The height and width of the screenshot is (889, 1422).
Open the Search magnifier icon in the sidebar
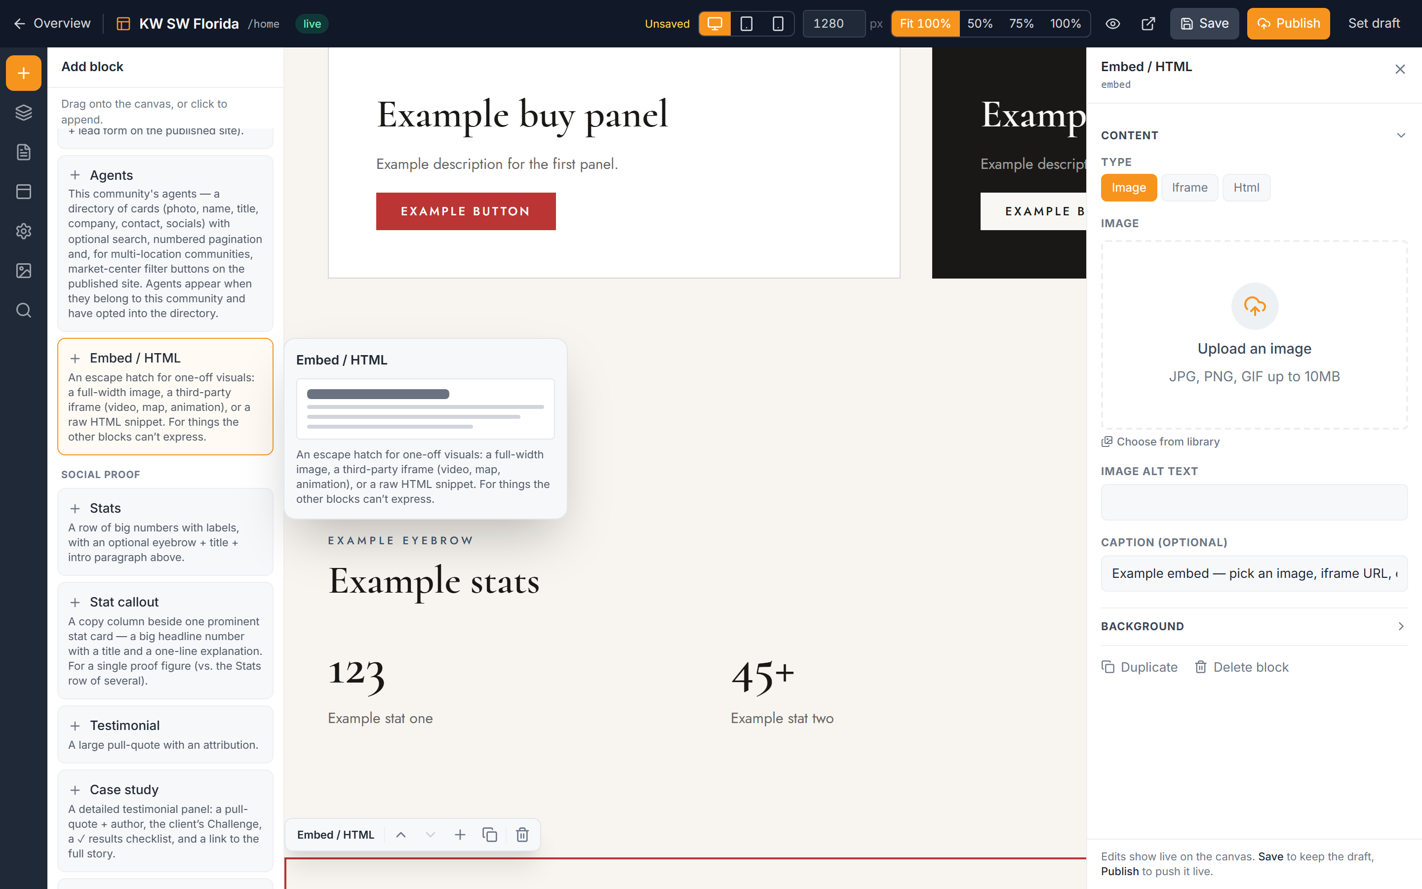coord(24,310)
